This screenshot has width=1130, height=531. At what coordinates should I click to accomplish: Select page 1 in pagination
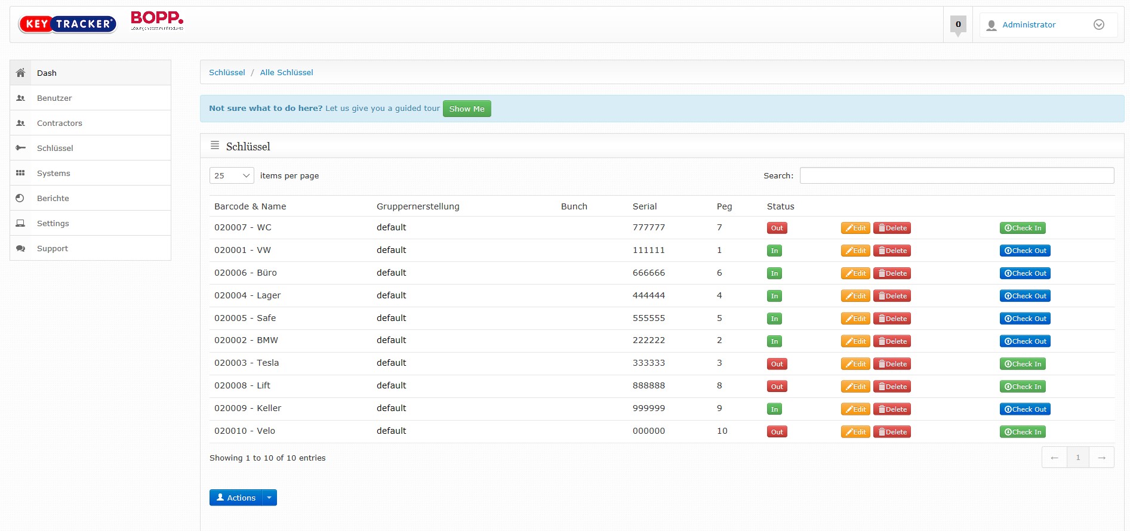(x=1078, y=458)
